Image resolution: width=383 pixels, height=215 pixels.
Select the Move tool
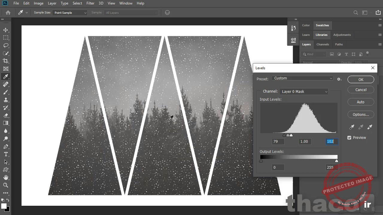coord(6,30)
